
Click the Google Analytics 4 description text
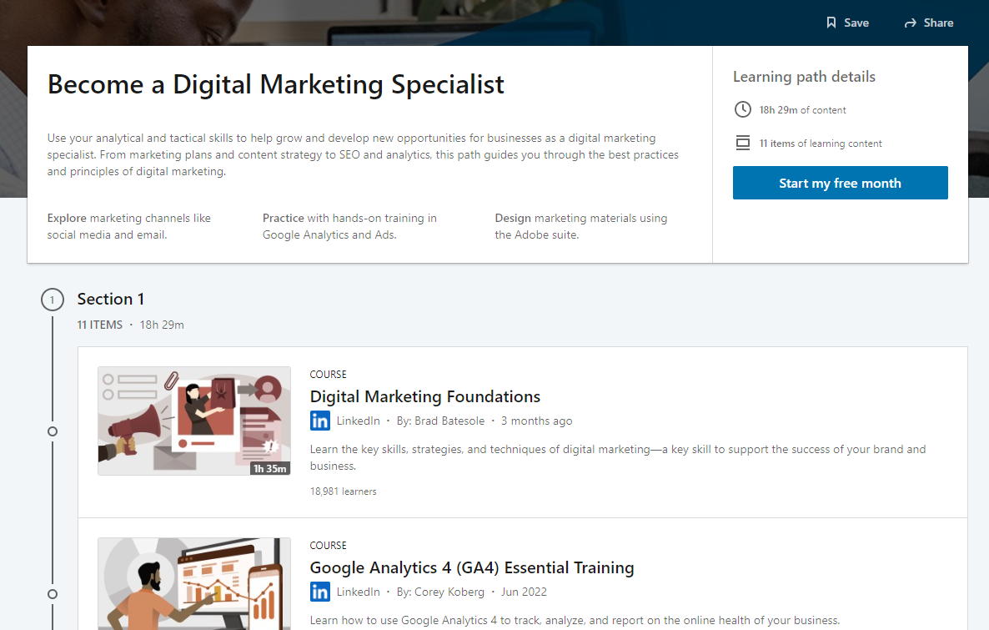click(x=575, y=621)
